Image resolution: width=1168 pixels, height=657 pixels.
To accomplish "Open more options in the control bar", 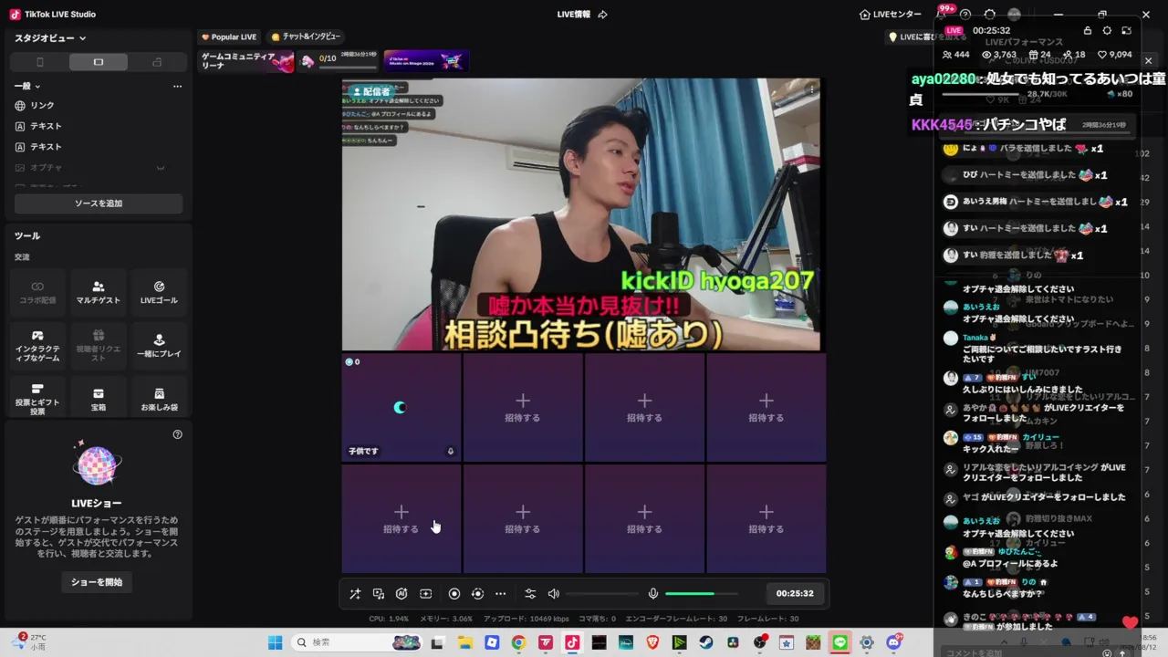I will (500, 593).
